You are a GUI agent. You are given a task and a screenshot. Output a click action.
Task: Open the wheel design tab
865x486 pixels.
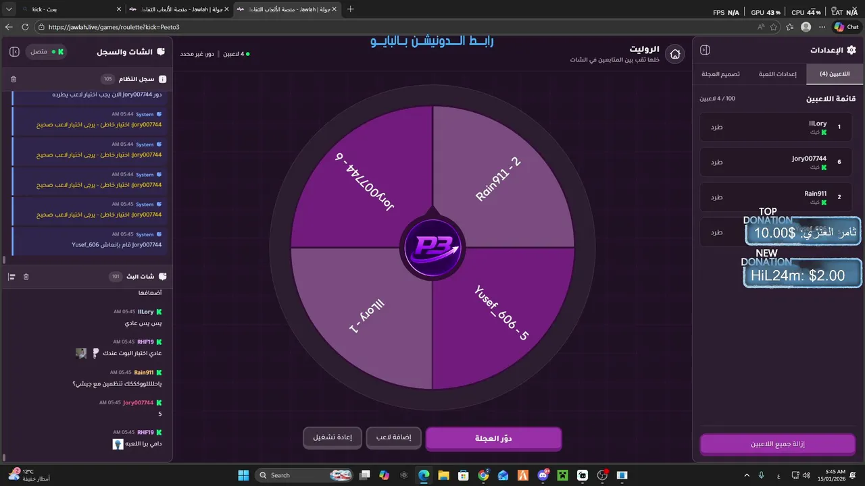coord(720,74)
